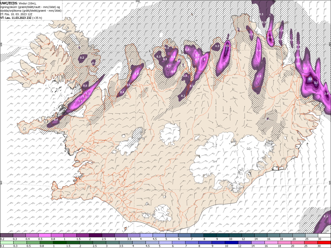Click the '20W' longitude label at the top edge

(138, 1)
